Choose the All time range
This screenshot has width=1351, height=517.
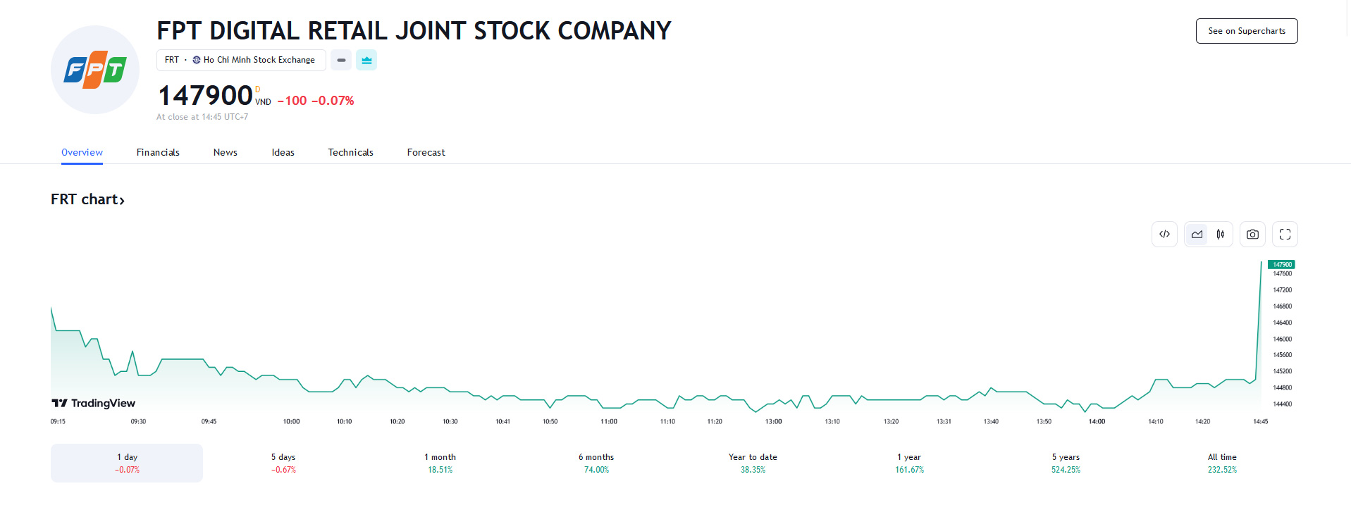pyautogui.click(x=1222, y=463)
